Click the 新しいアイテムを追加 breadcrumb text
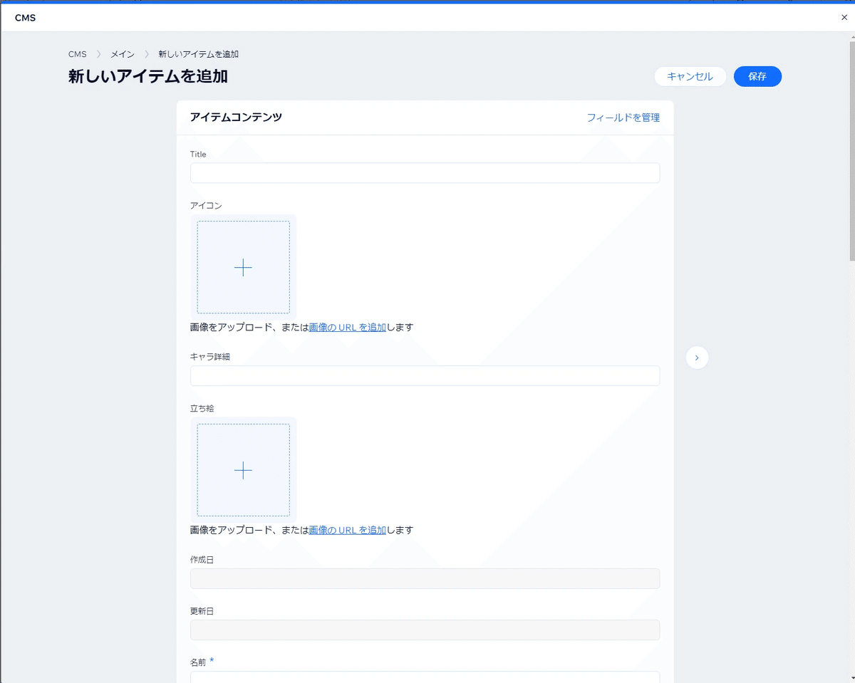 click(x=198, y=54)
